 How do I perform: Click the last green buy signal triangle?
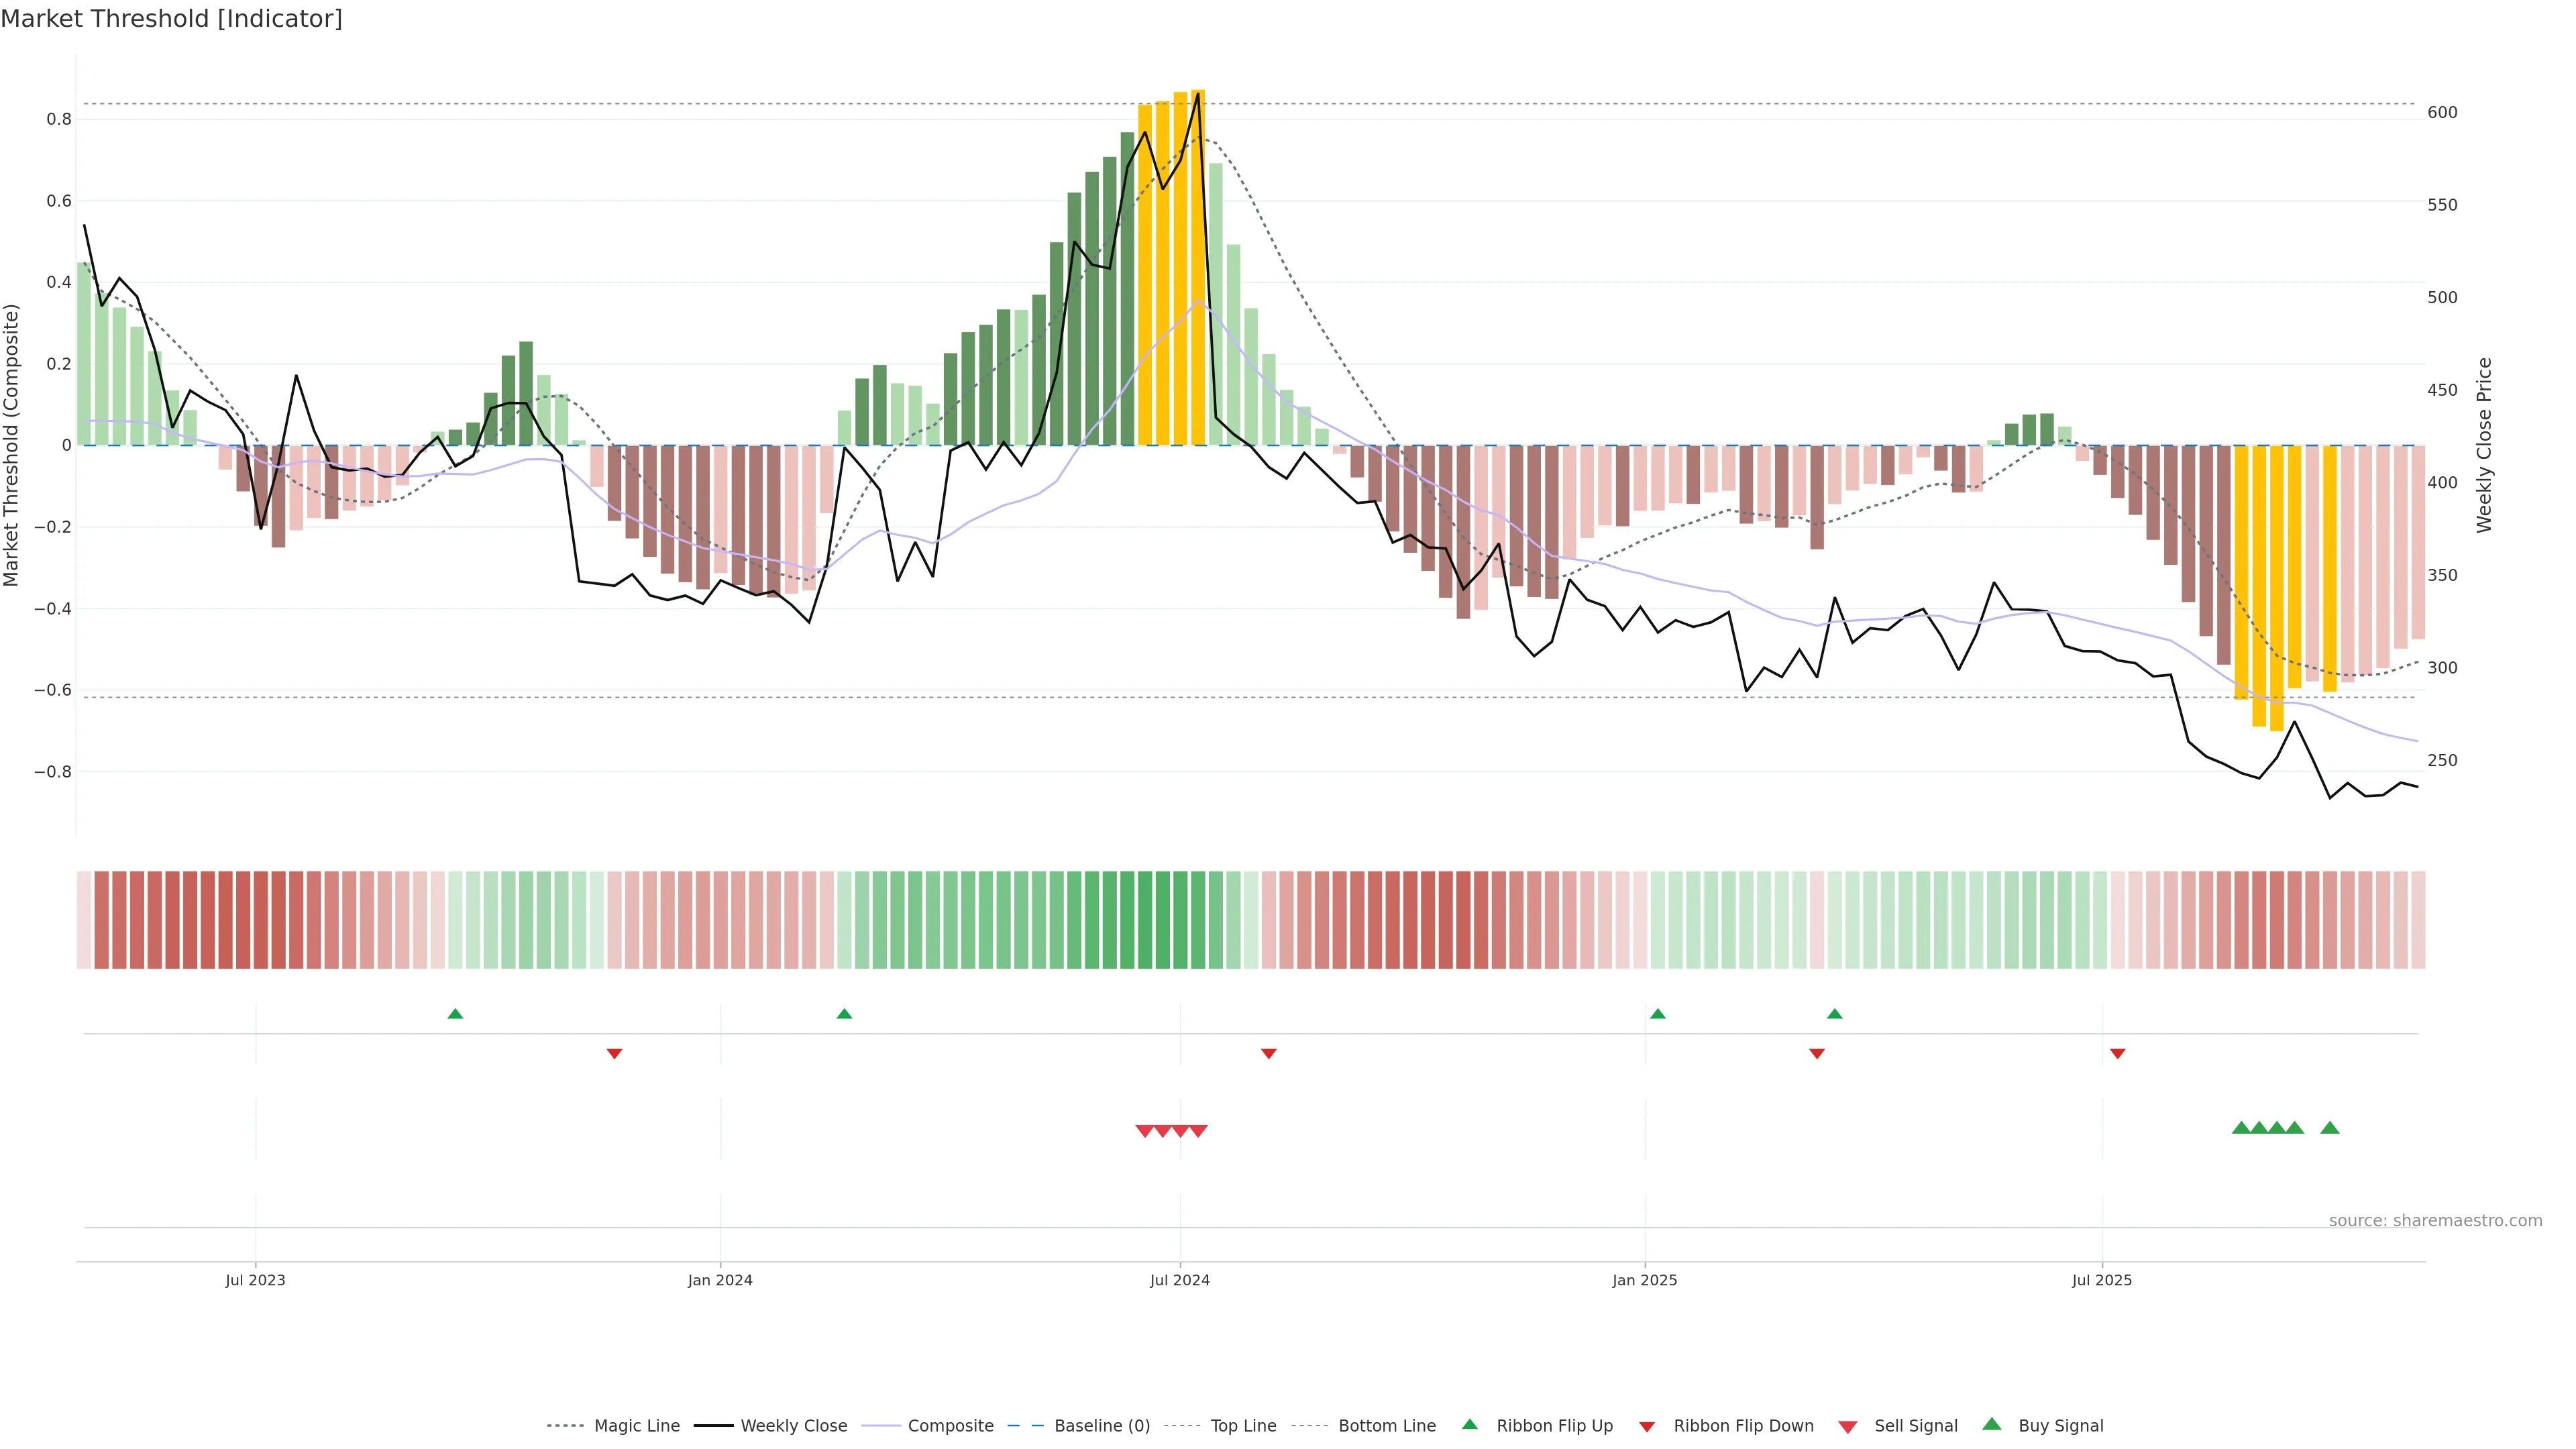2330,1128
